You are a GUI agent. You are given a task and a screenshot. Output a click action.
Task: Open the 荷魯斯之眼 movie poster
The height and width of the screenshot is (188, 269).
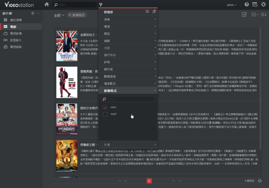pos(67,156)
